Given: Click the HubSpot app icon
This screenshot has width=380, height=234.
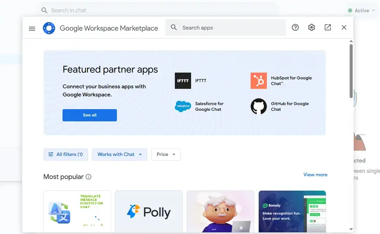Looking at the screenshot, I should [x=258, y=81].
